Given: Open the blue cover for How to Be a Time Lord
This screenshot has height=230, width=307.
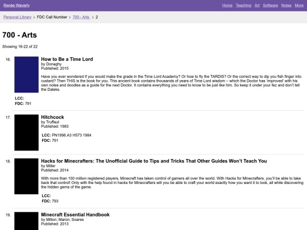Looking at the screenshot, I should click(26, 74).
